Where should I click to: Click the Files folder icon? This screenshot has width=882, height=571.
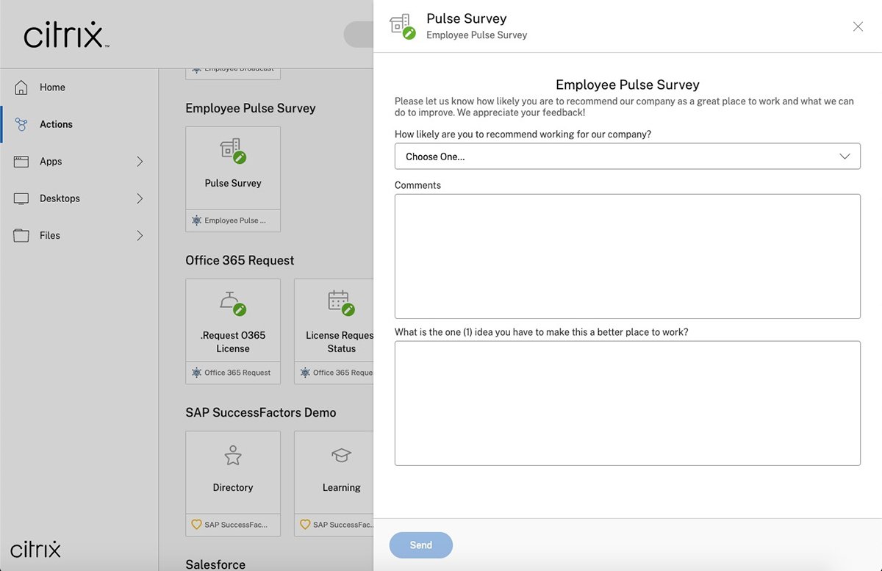coord(22,235)
